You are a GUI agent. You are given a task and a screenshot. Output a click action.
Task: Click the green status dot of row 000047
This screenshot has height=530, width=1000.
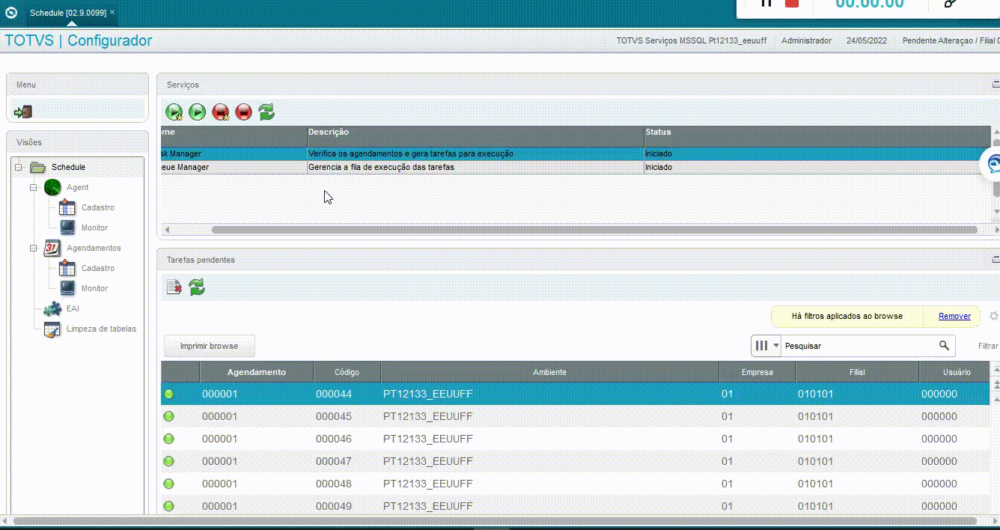(x=168, y=461)
